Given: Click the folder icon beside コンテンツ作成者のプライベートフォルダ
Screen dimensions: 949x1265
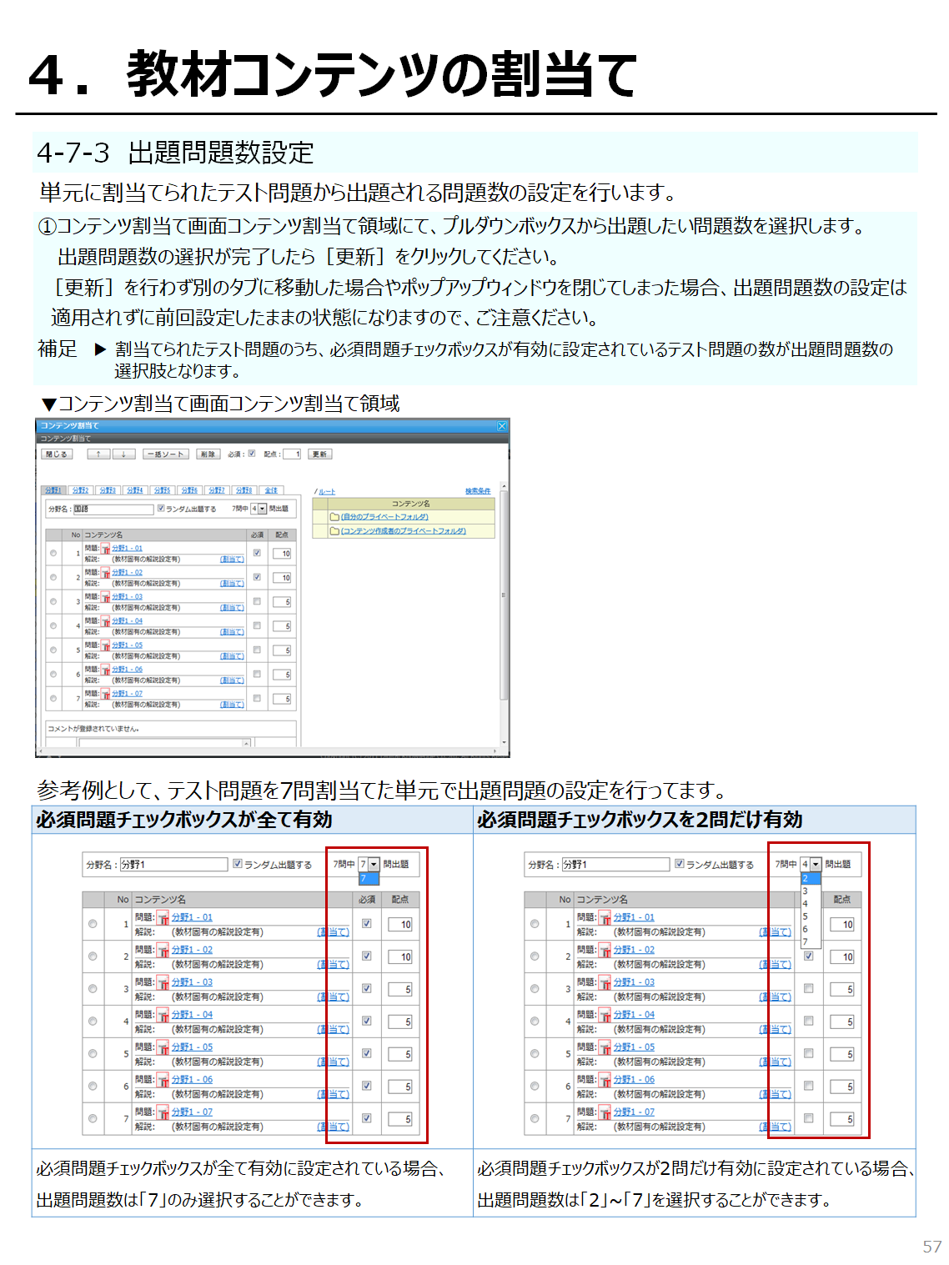Looking at the screenshot, I should click(334, 531).
